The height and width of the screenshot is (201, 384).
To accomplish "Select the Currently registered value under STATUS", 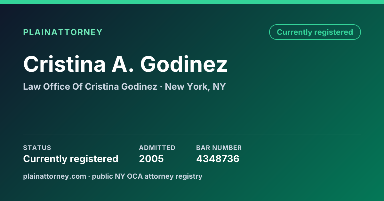I will pyautogui.click(x=71, y=159).
